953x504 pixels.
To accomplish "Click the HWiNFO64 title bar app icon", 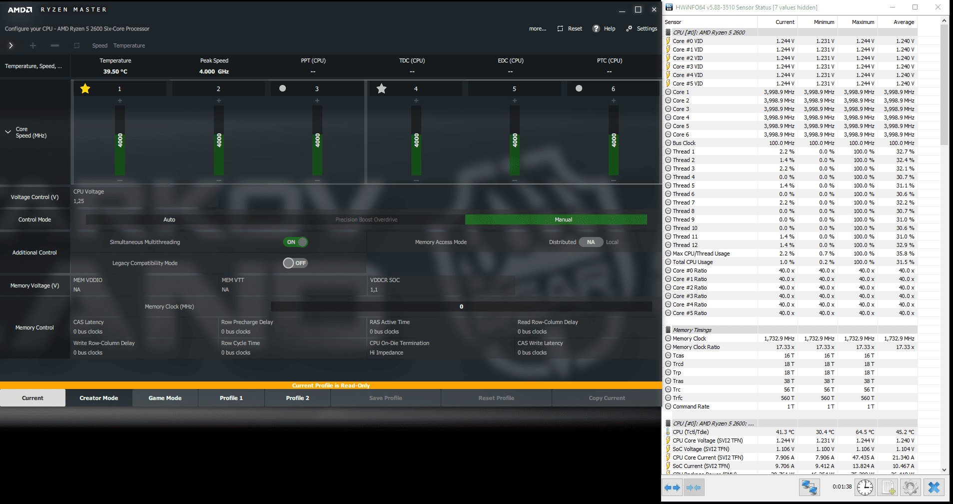I will click(669, 7).
